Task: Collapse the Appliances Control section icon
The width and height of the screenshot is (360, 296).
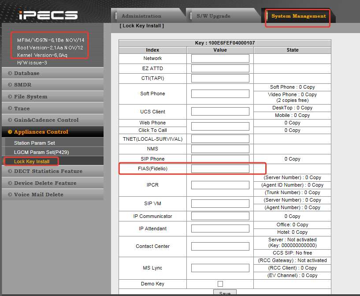Action: (x=10, y=132)
